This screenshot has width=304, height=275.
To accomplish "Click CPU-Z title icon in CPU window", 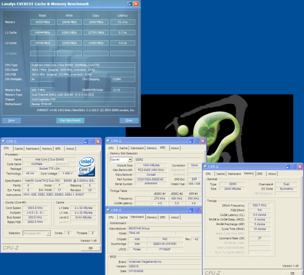I will (x=3, y=141).
